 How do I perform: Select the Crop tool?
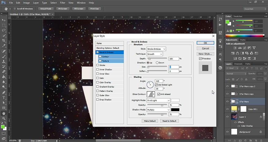click(x=4, y=41)
